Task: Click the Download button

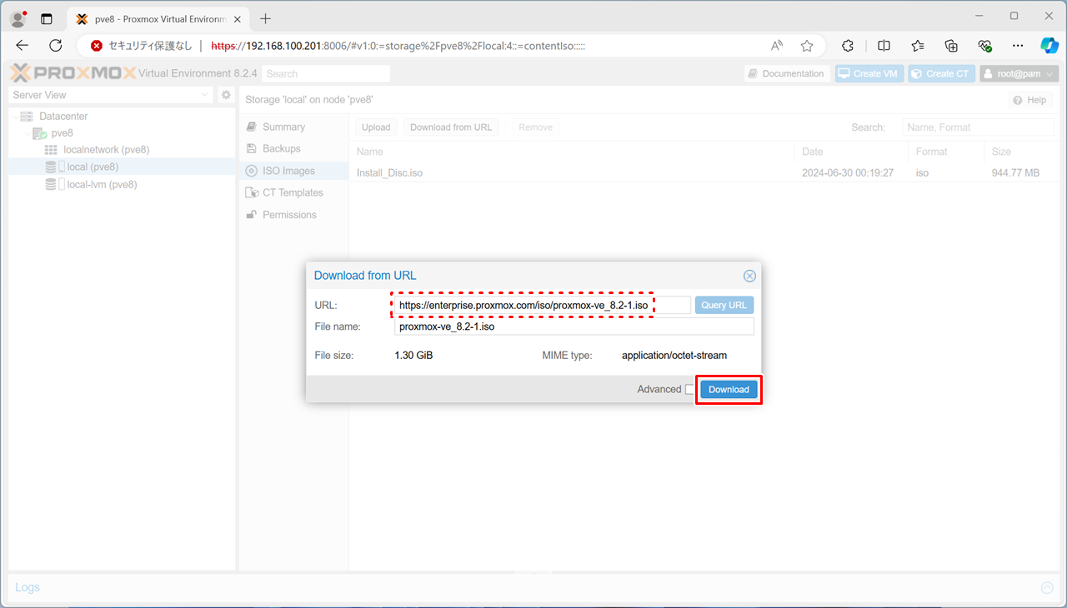Action: [729, 390]
